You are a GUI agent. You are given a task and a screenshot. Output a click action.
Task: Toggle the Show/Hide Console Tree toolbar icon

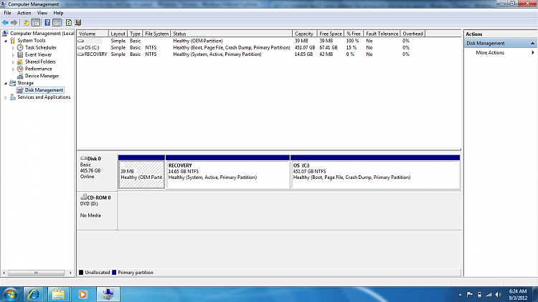click(36, 23)
